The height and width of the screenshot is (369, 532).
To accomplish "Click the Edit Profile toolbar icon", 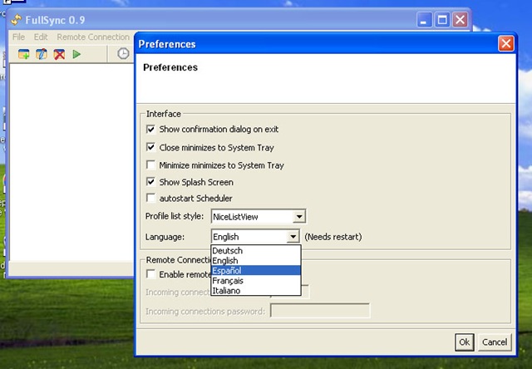I will click(42, 54).
